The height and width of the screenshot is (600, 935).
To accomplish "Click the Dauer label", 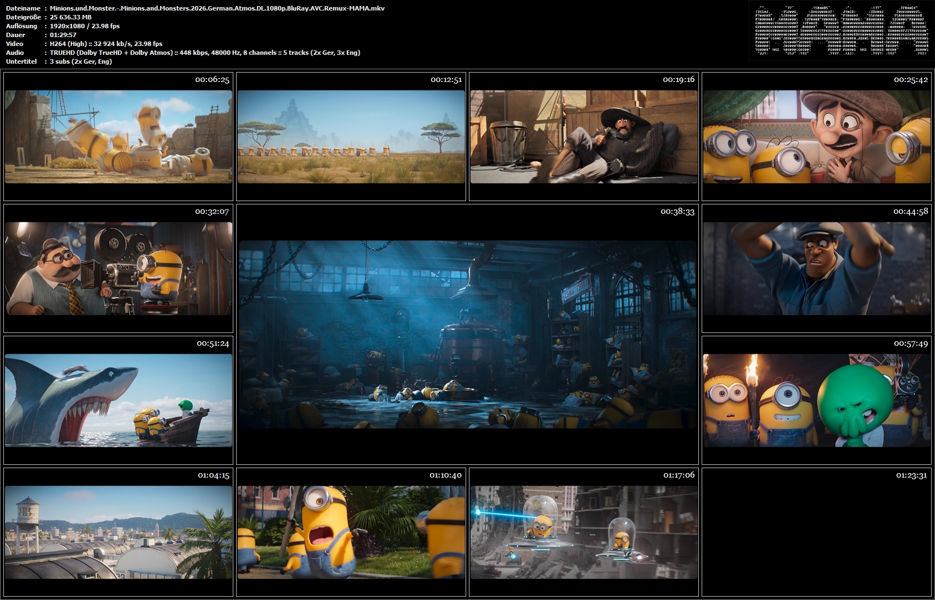I will pos(16,35).
